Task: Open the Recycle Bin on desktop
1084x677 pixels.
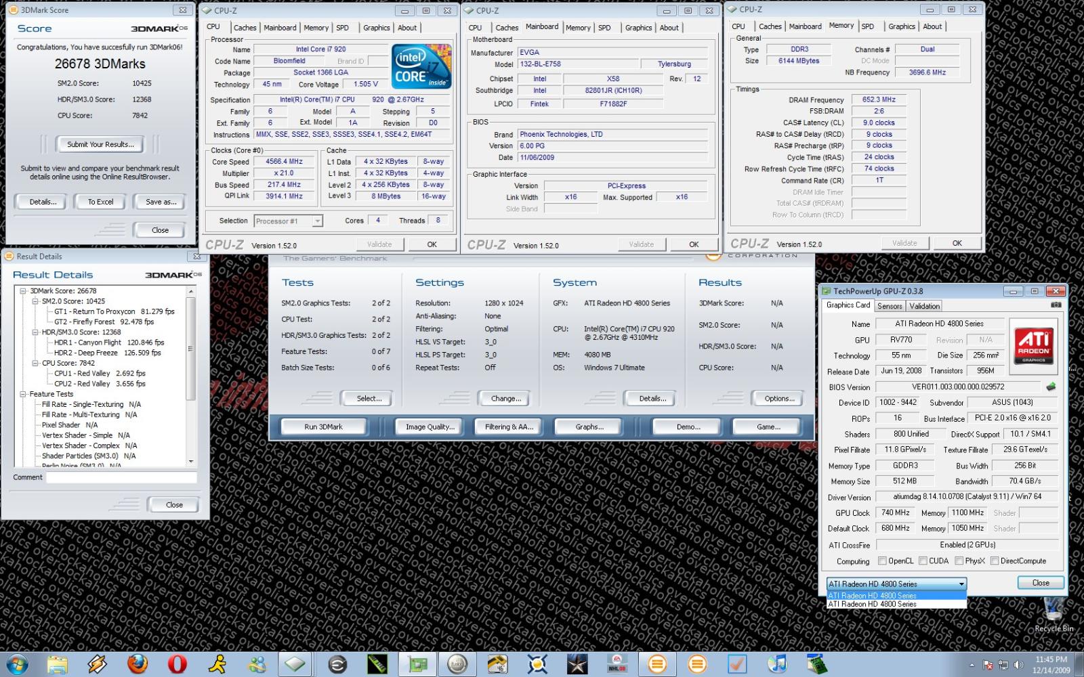Action: point(1054,615)
